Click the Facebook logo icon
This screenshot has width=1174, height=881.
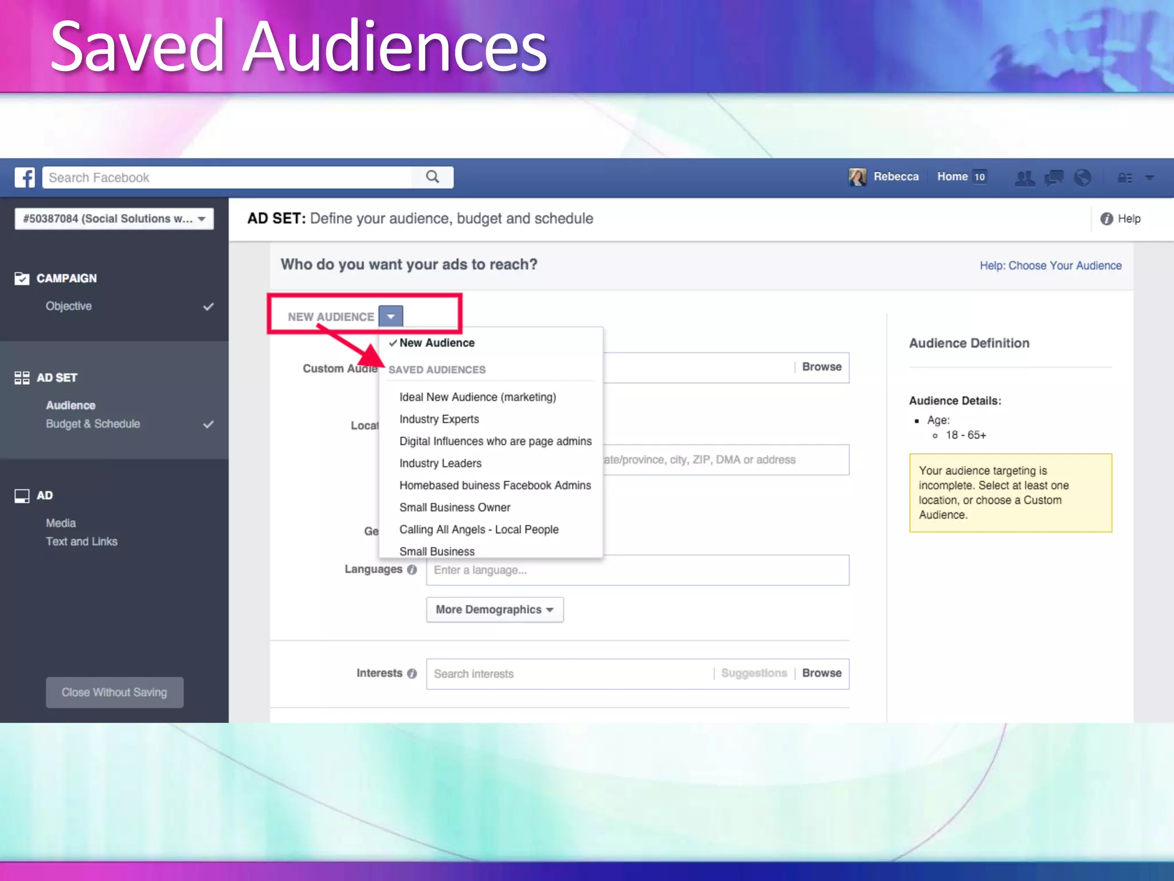coord(25,177)
